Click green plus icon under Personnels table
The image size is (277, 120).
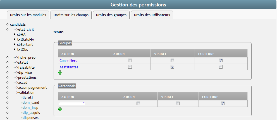(x=60, y=109)
